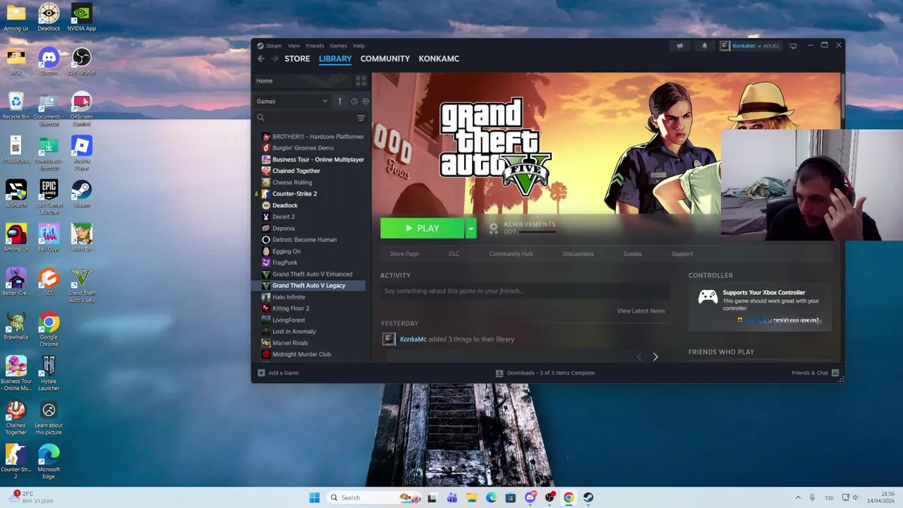Image resolution: width=903 pixels, height=508 pixels.
Task: Click View Latest News link
Action: click(641, 310)
